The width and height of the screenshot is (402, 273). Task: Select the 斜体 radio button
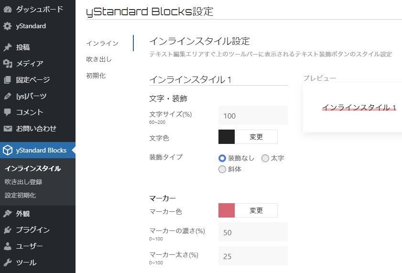coord(222,169)
